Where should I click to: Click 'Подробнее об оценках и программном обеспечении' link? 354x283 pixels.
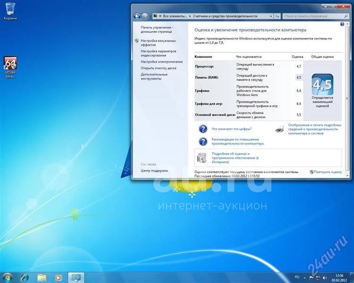(x=235, y=158)
